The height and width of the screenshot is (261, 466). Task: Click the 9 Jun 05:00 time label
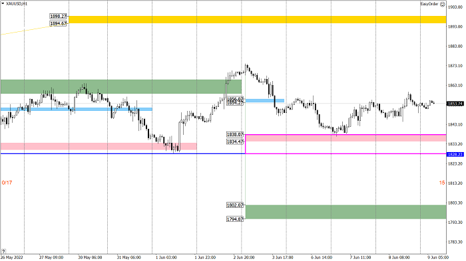(438, 258)
